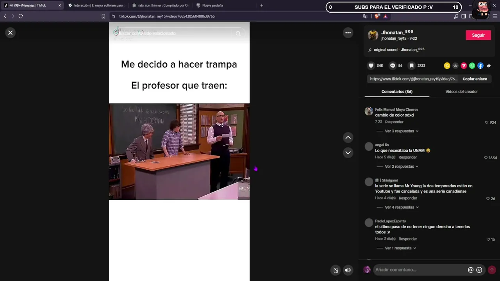This screenshot has width=500, height=281.
Task: Click the 'Añadir comentario...' input field
Action: coord(420,270)
